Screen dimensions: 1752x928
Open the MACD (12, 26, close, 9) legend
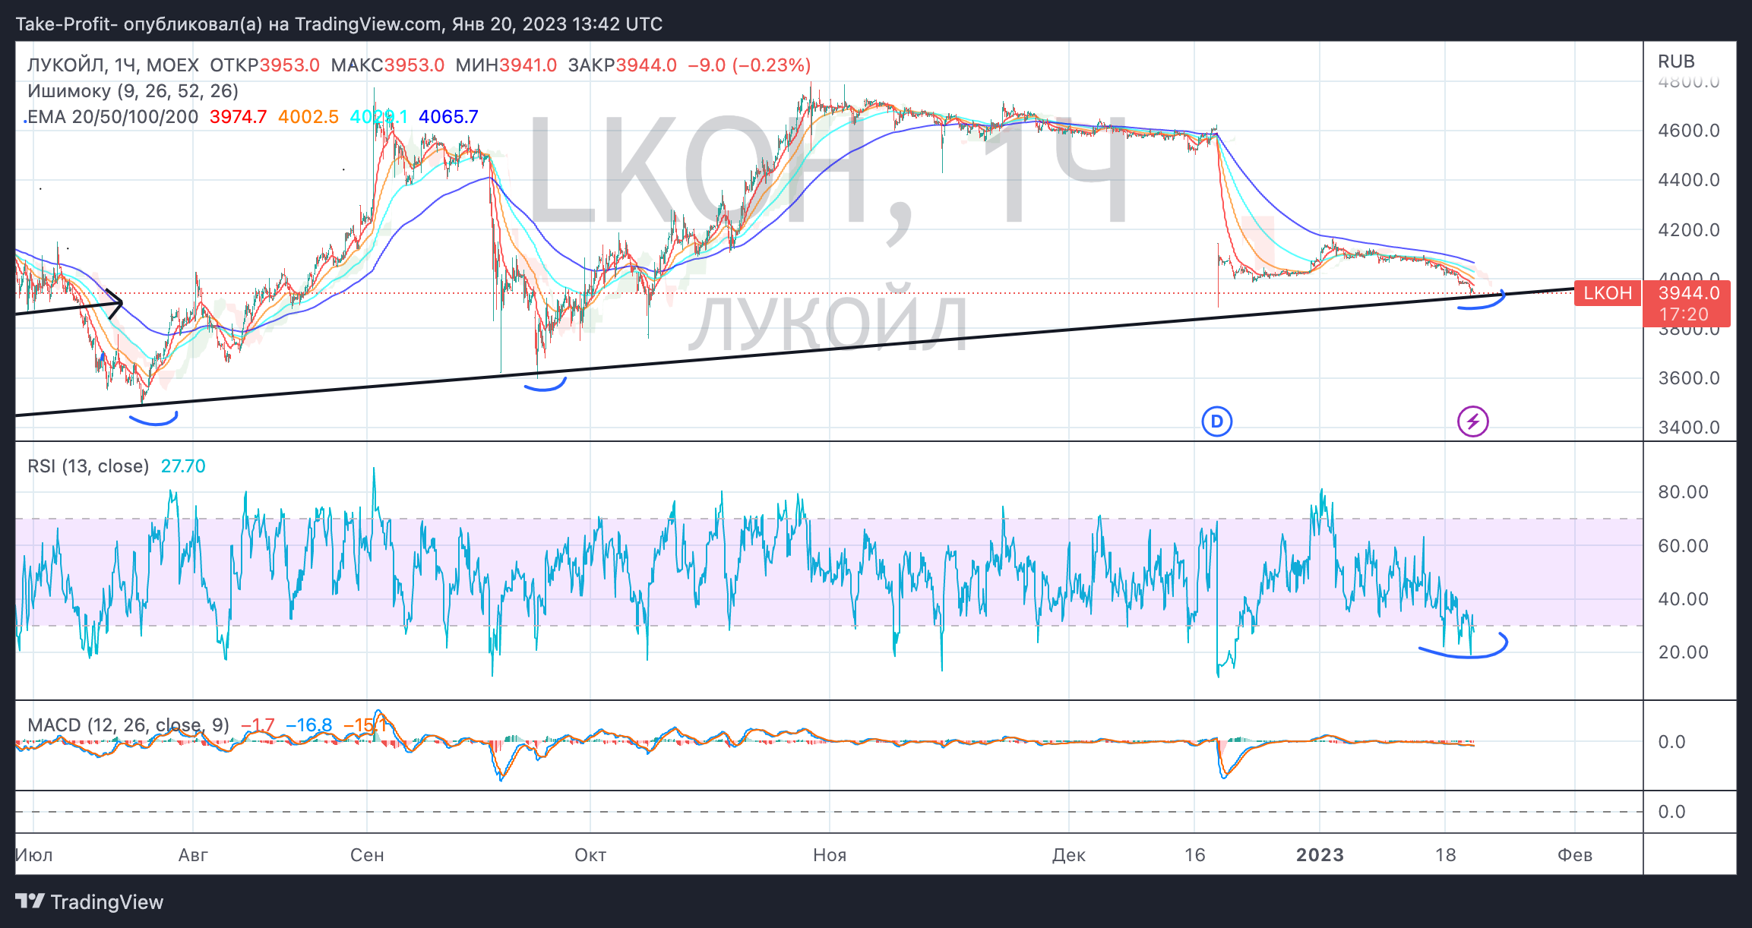[x=128, y=725]
